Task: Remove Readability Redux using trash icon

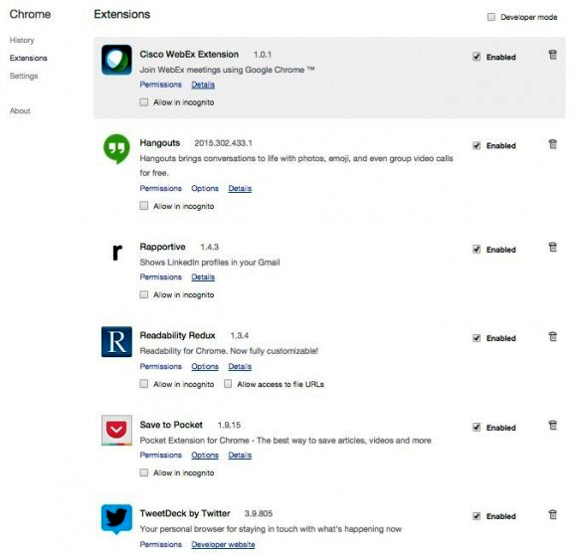Action: (x=552, y=336)
